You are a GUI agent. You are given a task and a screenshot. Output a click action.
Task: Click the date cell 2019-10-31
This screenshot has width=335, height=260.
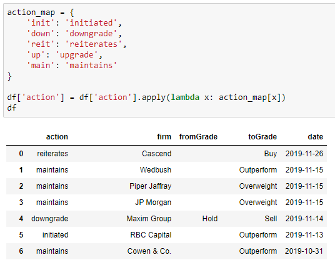point(304,251)
